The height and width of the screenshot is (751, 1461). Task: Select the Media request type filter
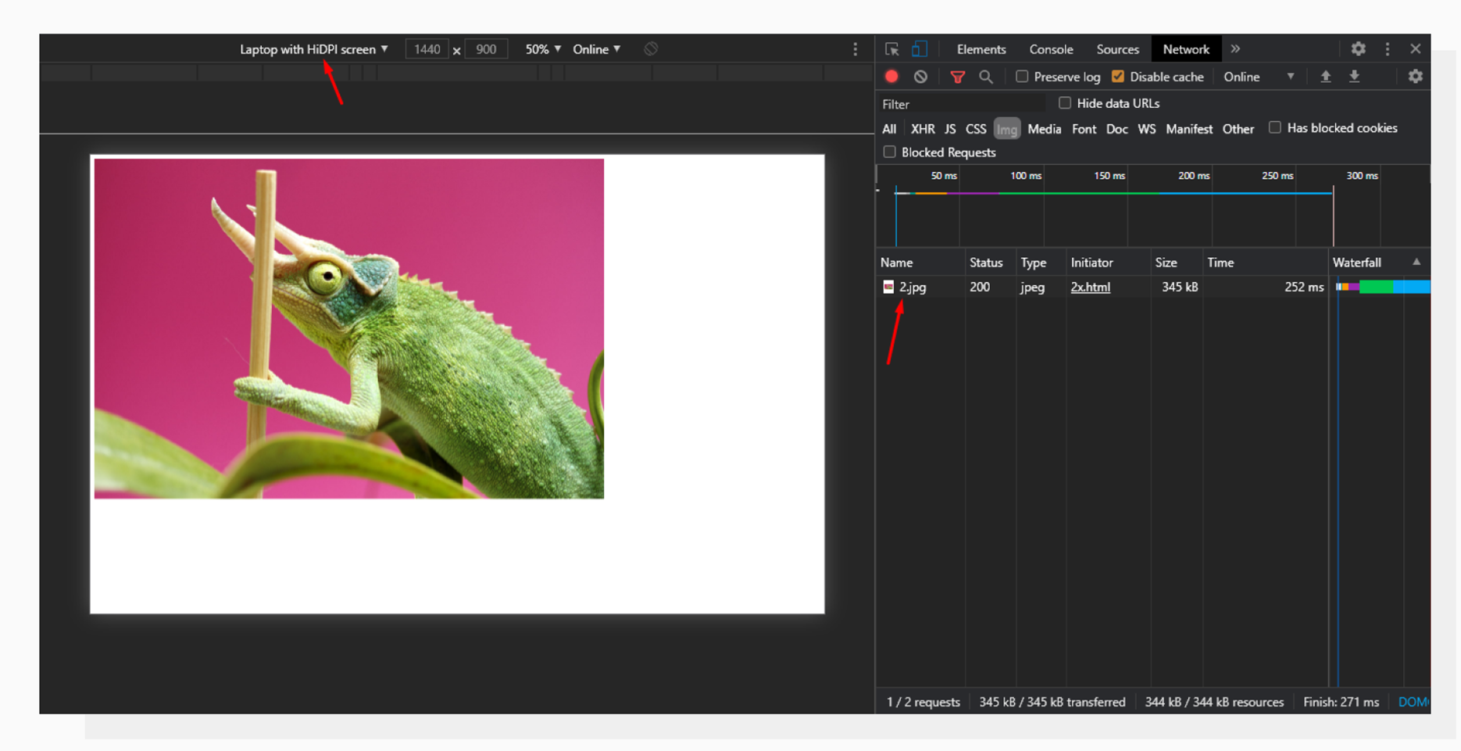(x=1044, y=129)
